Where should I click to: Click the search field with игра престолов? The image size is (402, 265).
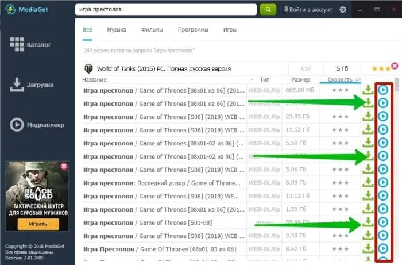pos(166,10)
